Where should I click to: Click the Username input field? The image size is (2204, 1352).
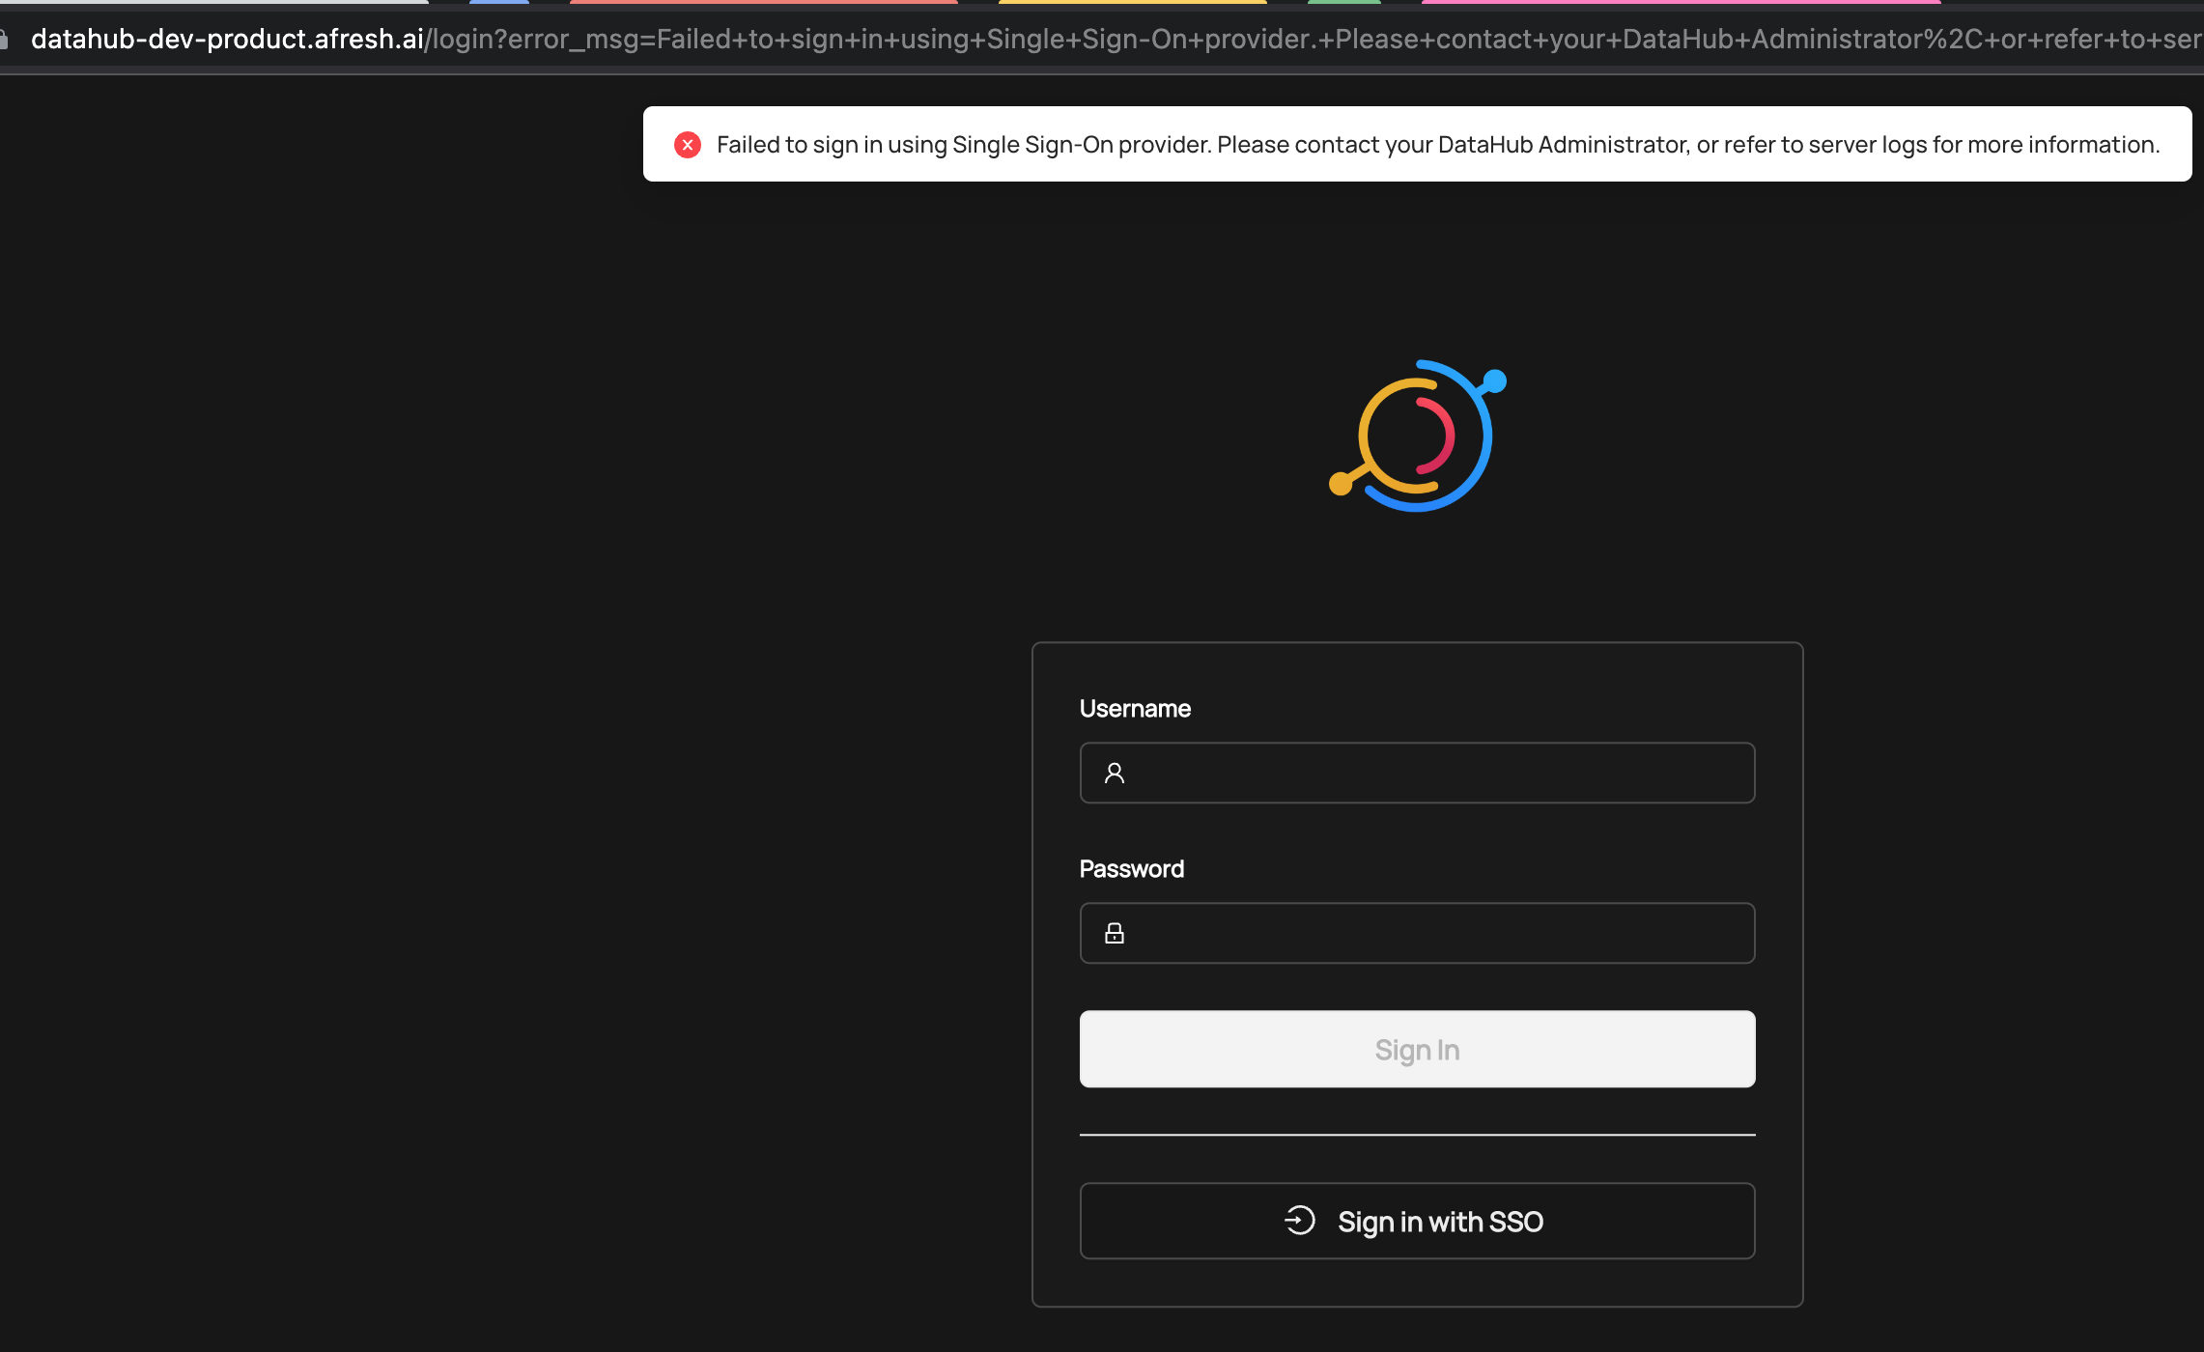tap(1416, 773)
